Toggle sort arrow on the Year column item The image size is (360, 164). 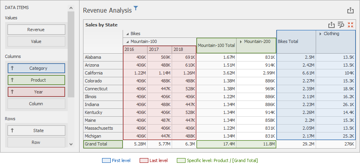tap(12, 92)
